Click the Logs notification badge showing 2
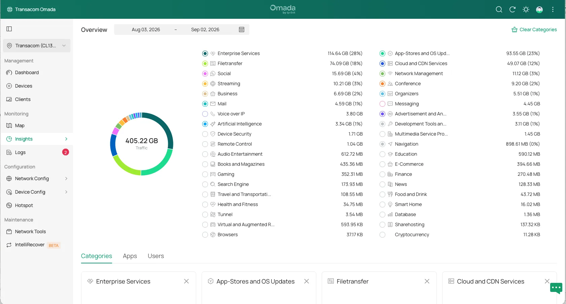Image resolution: width=566 pixels, height=304 pixels. pos(66,152)
